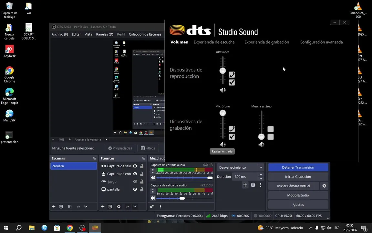Open scene filters icon in Escenas panel

coord(70,206)
